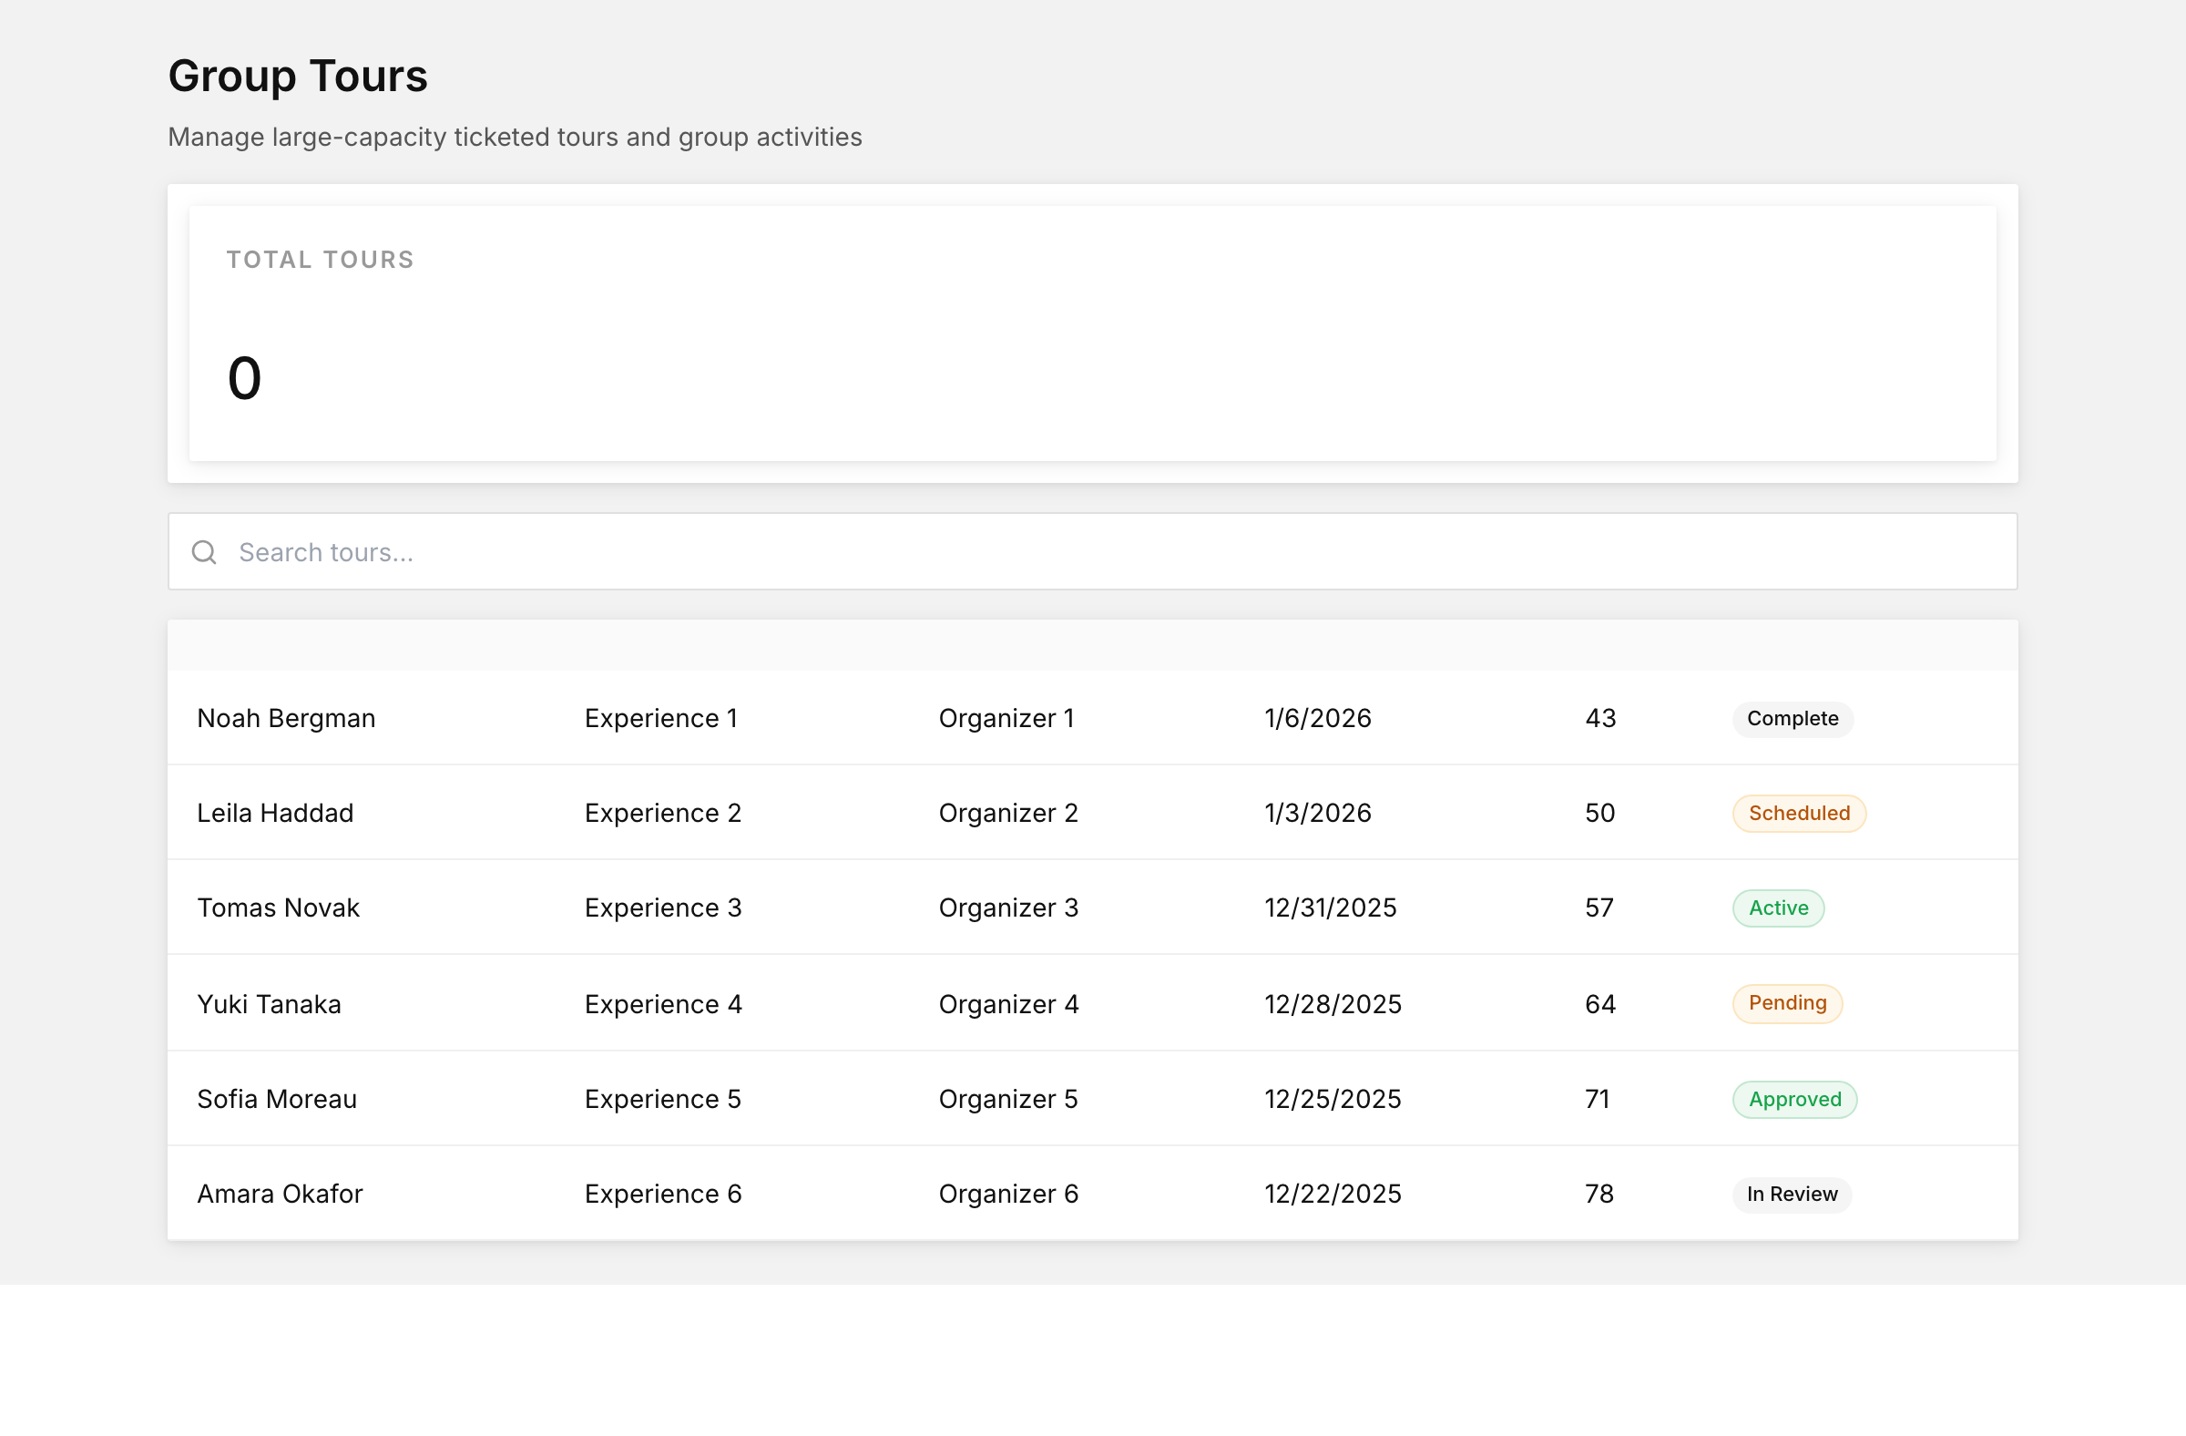
Task: Click the TOTAL TOURS label
Action: 321,260
